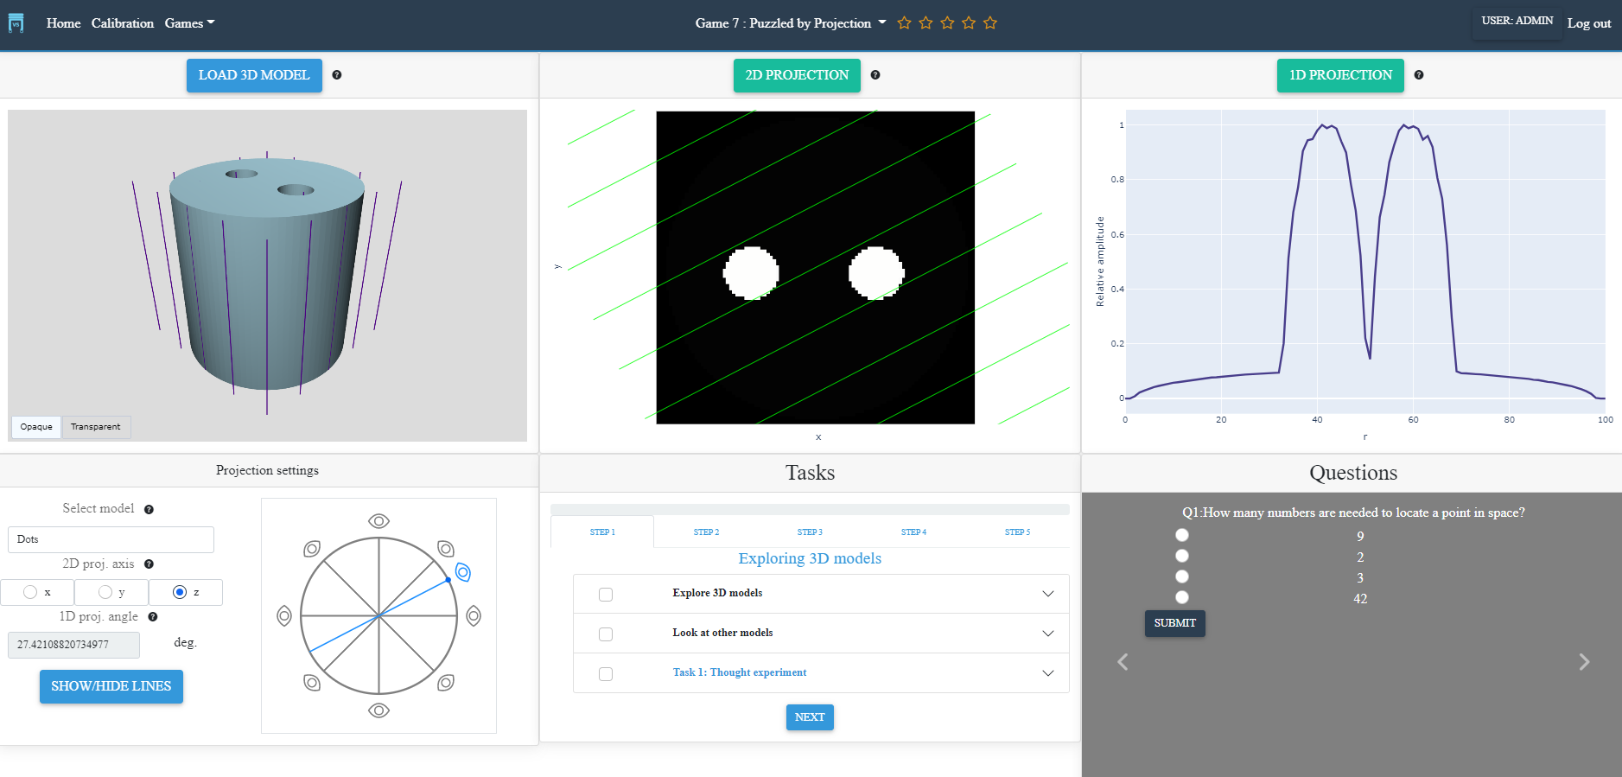1622x777 pixels.
Task: Rate the game with the first star
Action: [904, 23]
